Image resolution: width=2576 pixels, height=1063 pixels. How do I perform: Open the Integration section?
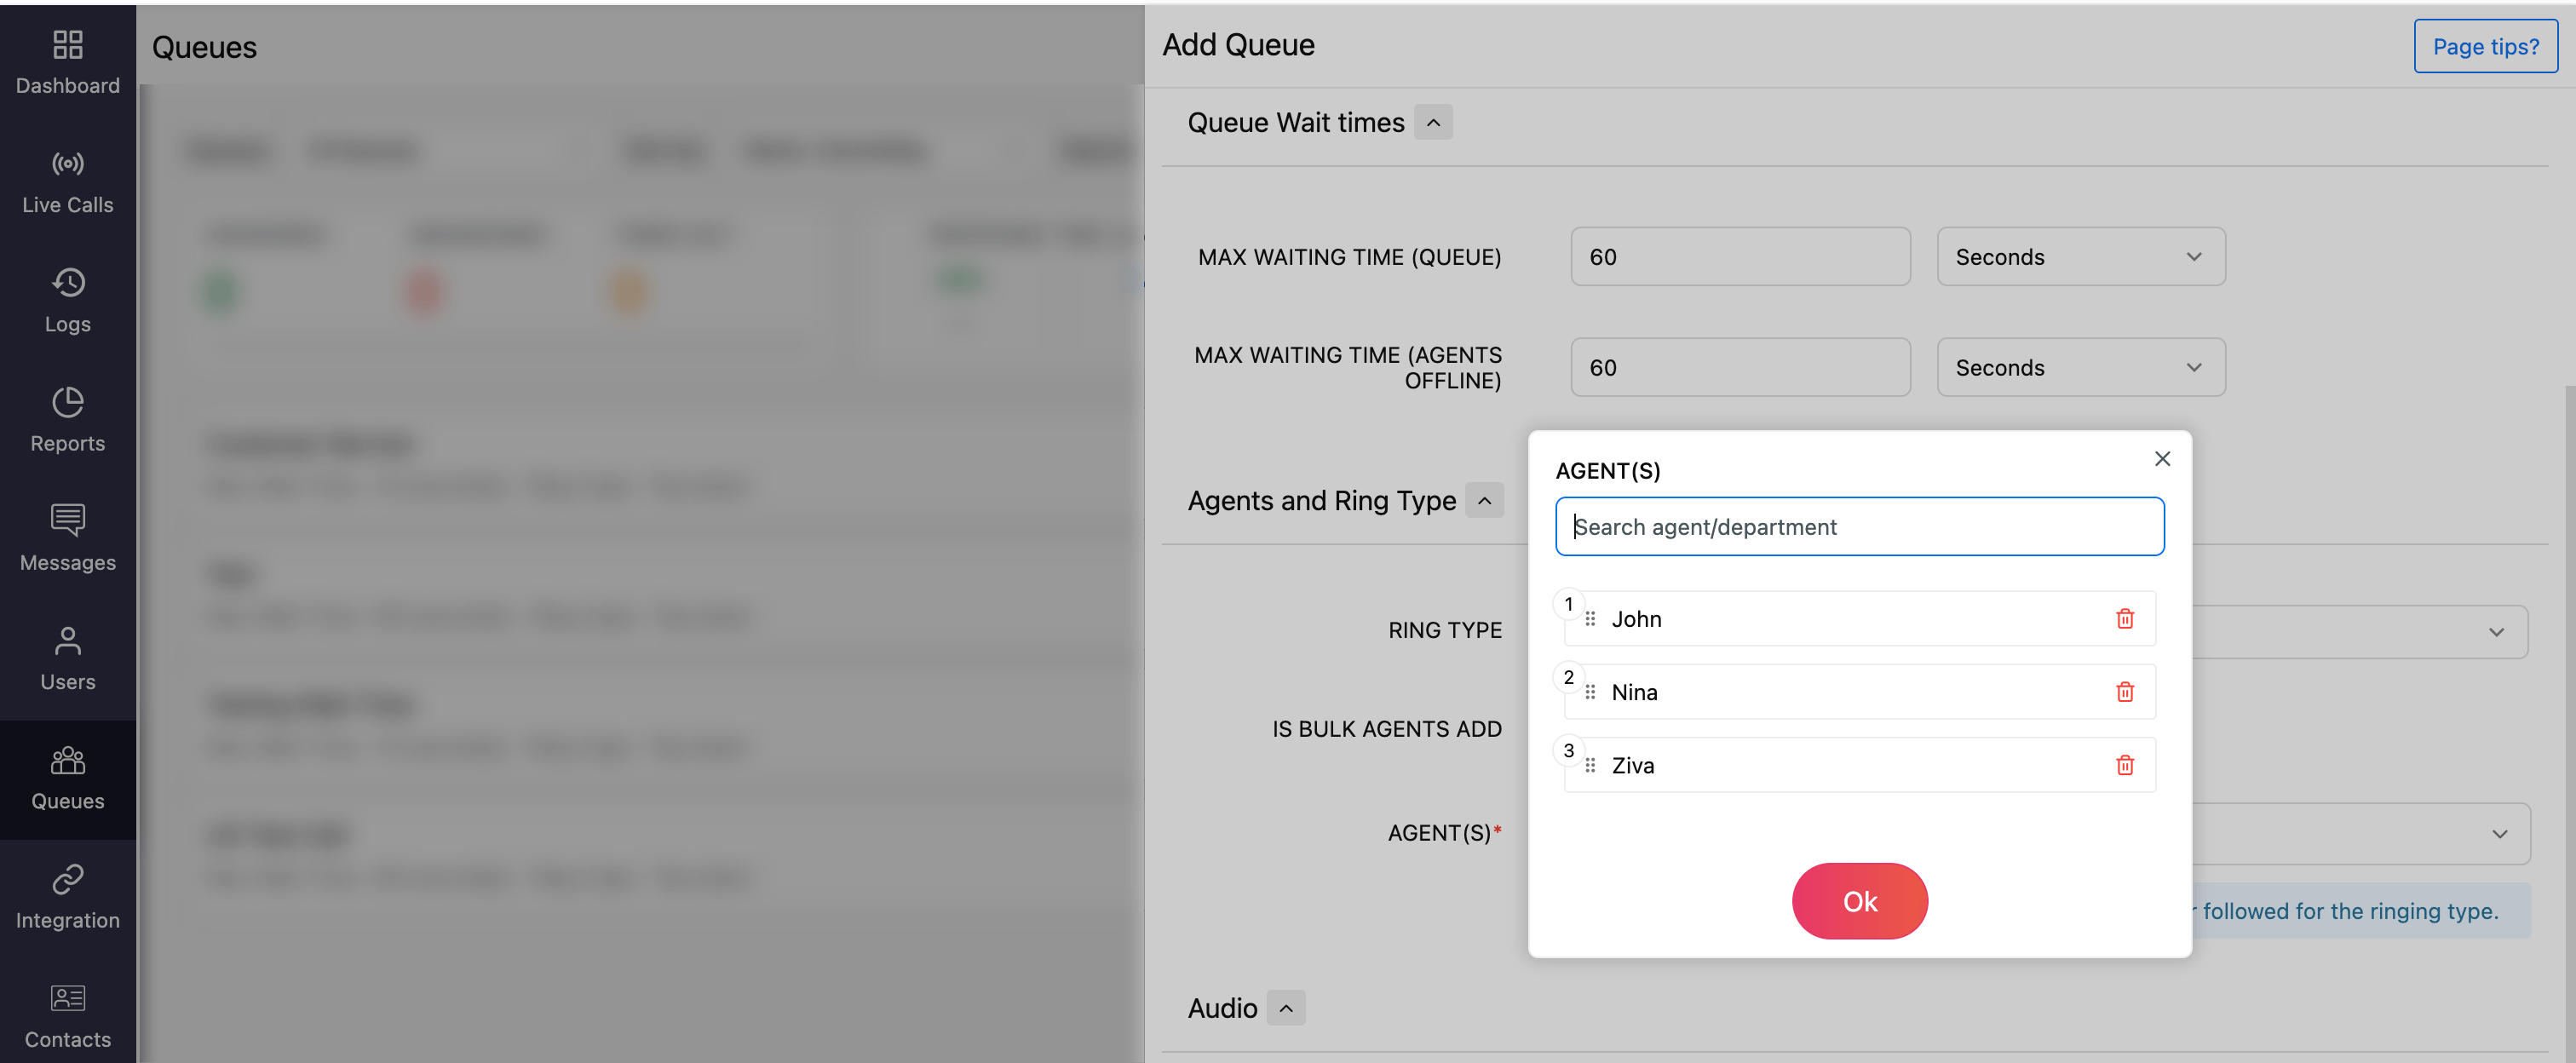coord(68,898)
